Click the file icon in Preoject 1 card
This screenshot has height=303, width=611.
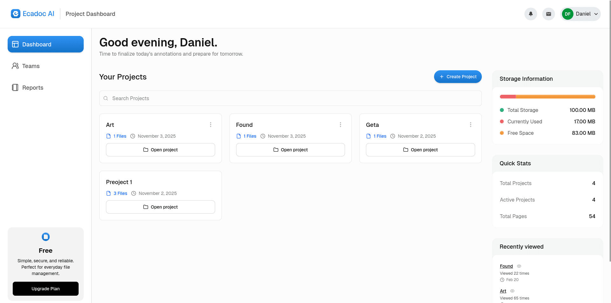(x=109, y=193)
